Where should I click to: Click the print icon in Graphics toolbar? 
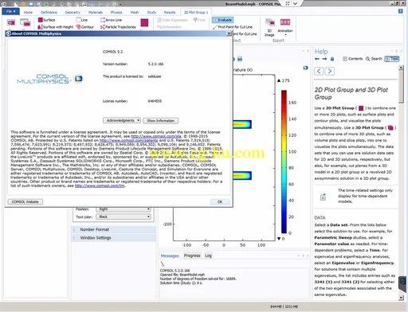240,59
